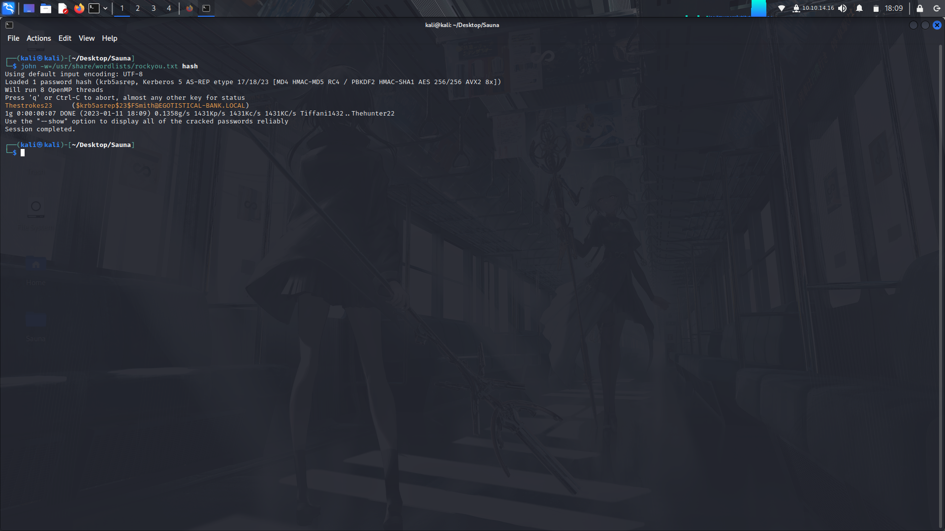Screen dimensions: 945x531
Task: Open the volume slider via the speaker icon
Action: 843,8
